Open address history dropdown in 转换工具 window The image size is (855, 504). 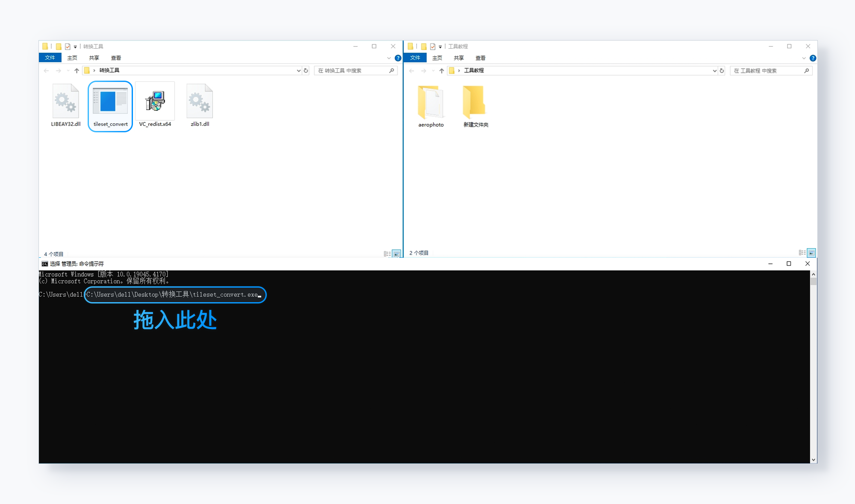click(298, 70)
